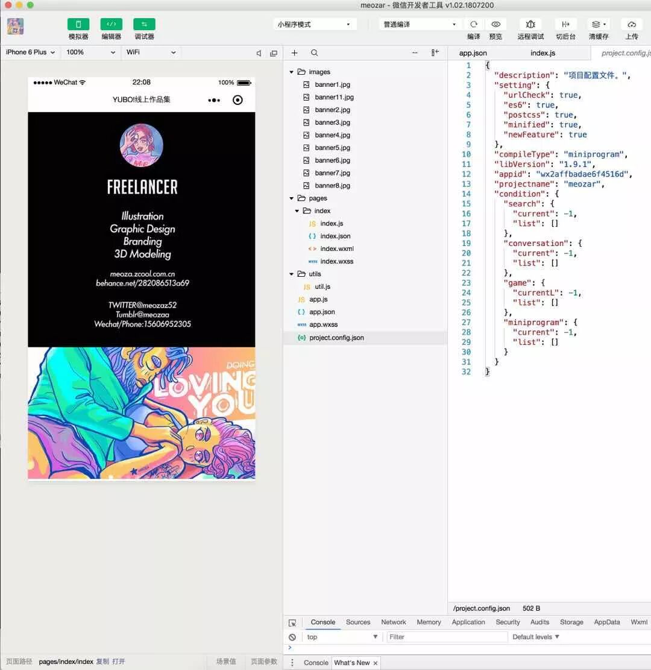
Task: Toggle the 模拟器 simulator panel button
Action: click(78, 24)
